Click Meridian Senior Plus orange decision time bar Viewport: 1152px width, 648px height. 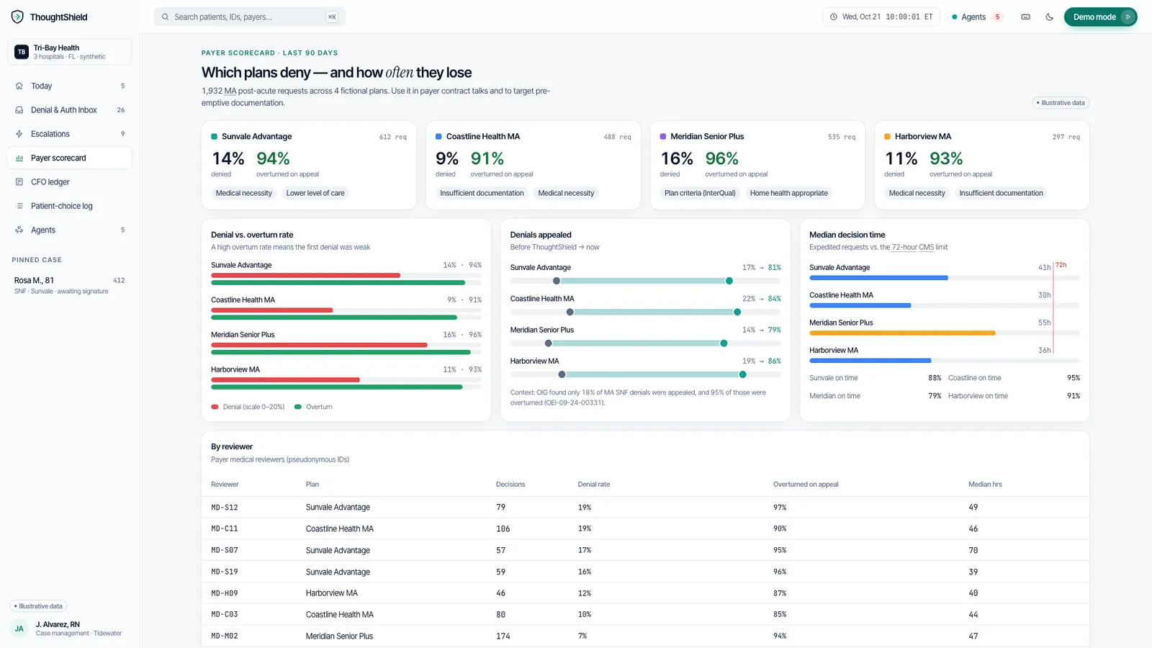pos(902,333)
